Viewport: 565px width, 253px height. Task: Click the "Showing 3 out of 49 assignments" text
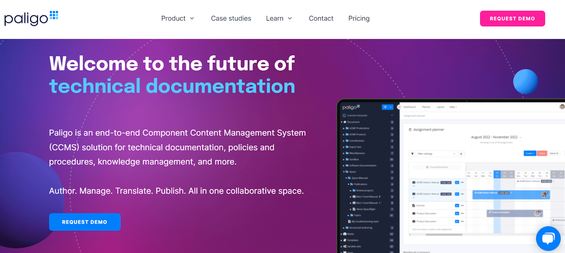pos(496,142)
